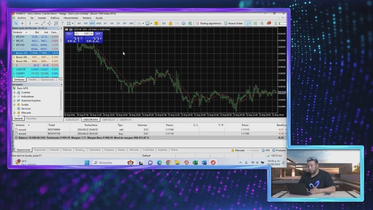Screen dimensions: 373x210
Task: Pick the trendline drawing tool
Action: 43,23
